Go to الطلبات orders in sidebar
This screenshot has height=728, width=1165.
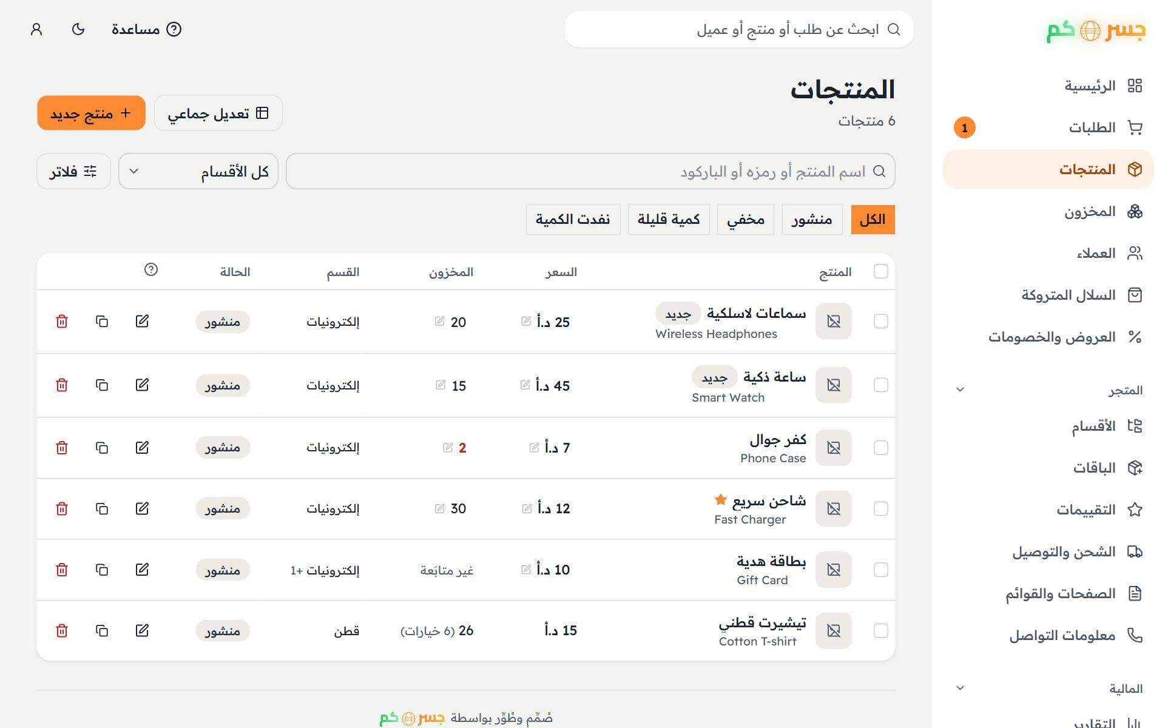pos(1048,127)
